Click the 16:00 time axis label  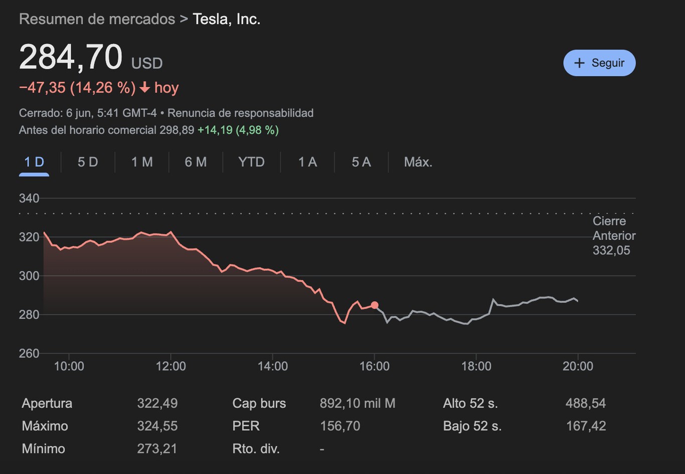click(x=375, y=366)
